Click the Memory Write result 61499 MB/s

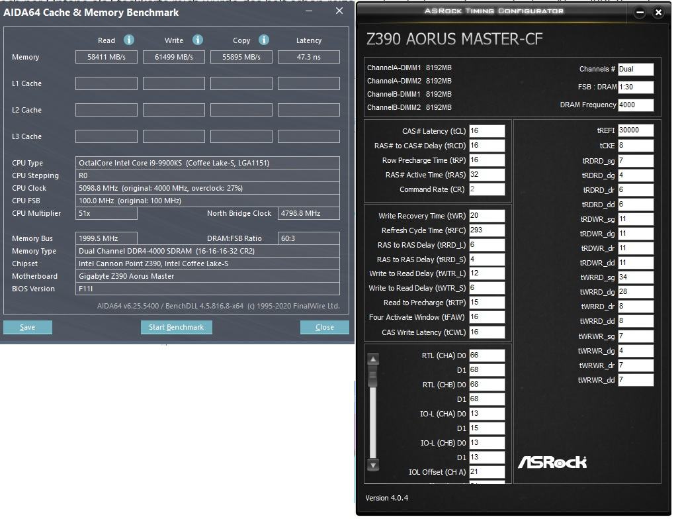(x=174, y=57)
